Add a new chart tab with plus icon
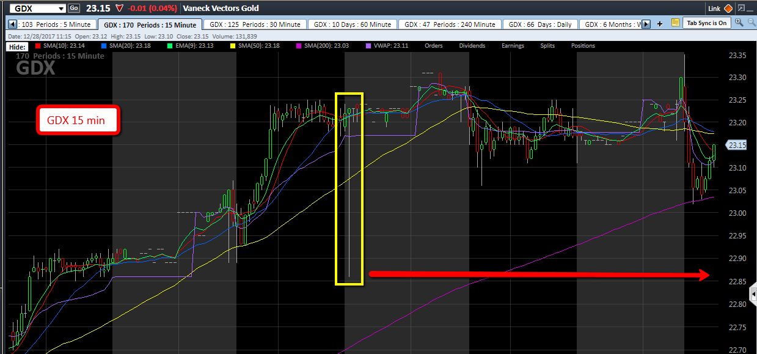This screenshot has height=354, width=757. tap(660, 24)
